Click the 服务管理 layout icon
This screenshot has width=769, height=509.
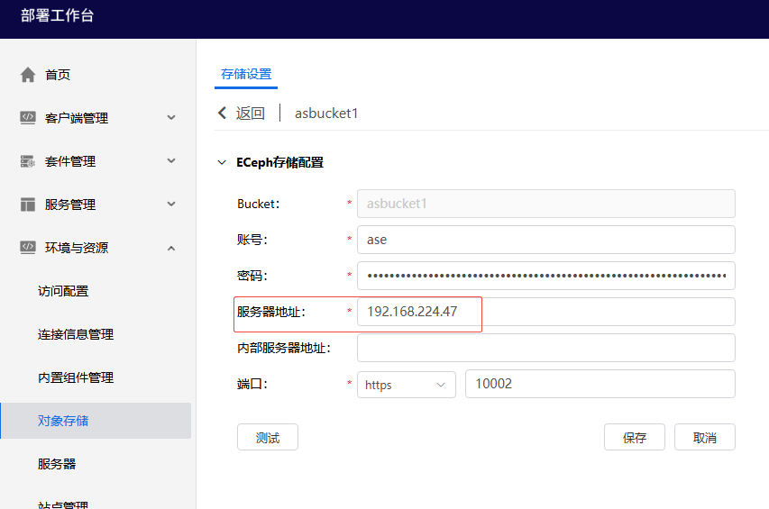click(28, 205)
